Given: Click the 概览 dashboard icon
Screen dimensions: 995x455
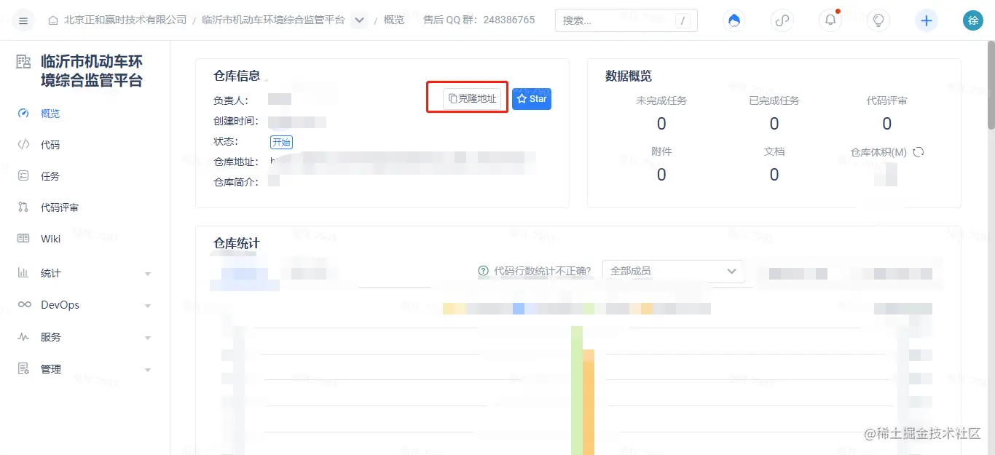Looking at the screenshot, I should tap(24, 113).
